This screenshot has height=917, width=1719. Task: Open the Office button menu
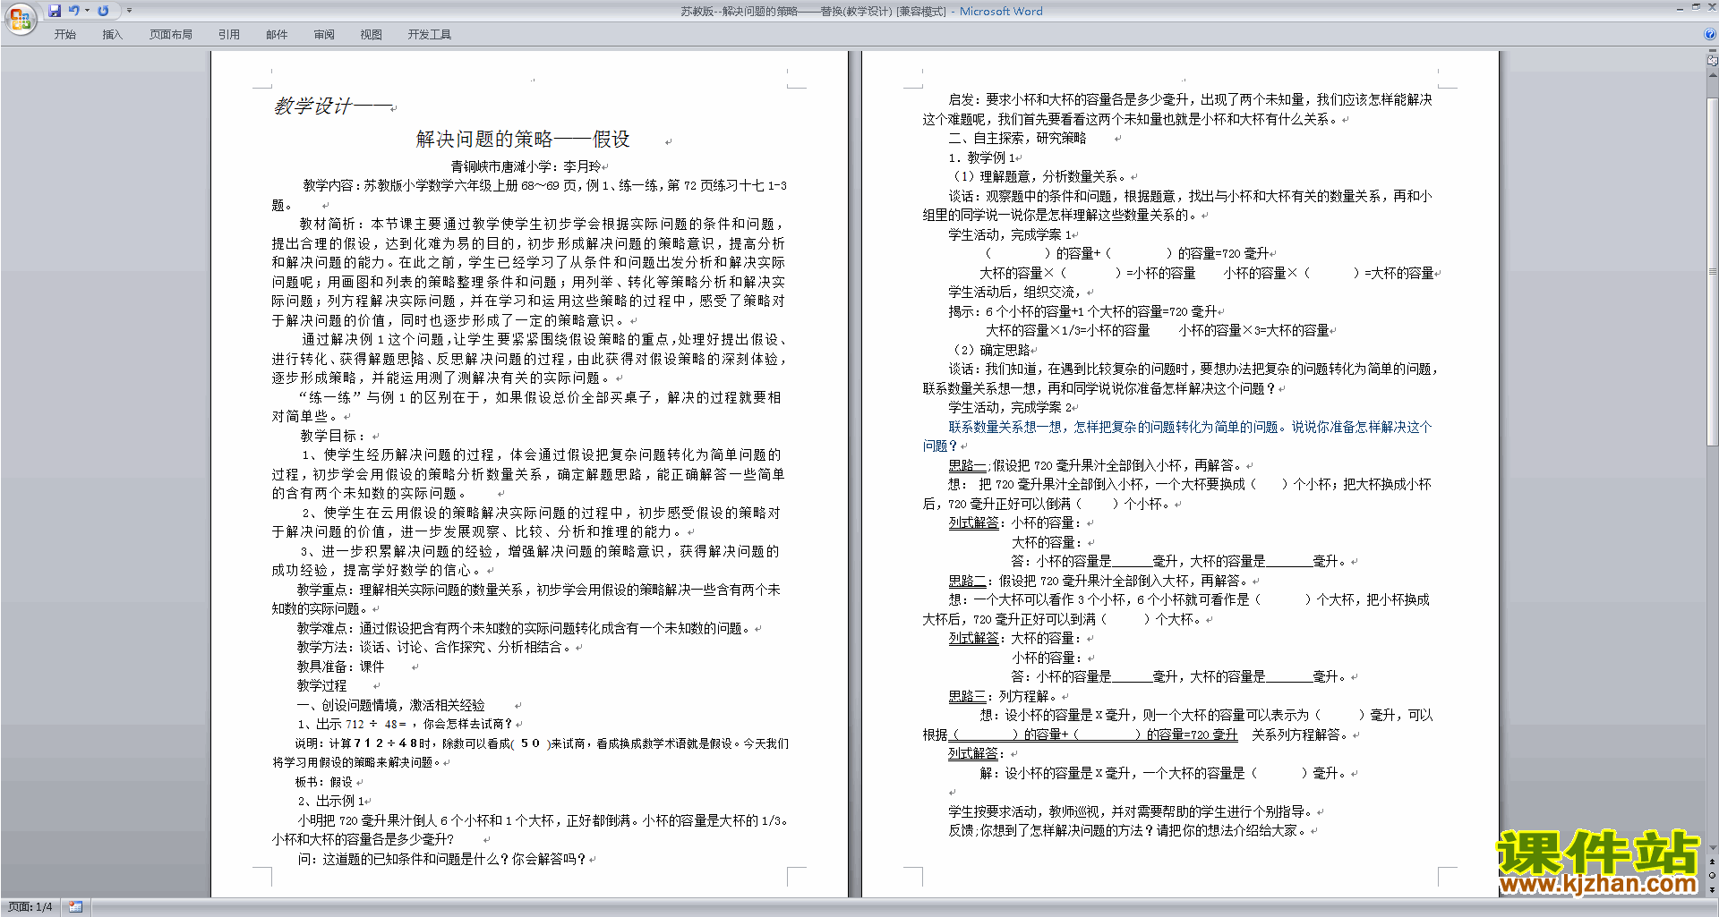pyautogui.click(x=20, y=18)
